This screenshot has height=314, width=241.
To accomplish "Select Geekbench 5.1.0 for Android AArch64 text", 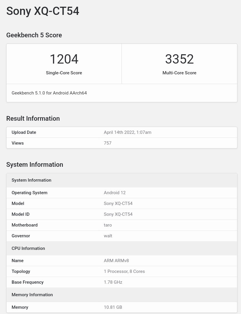I will click(x=49, y=93).
